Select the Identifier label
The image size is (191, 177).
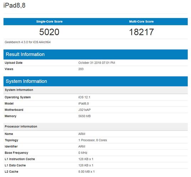click(11, 147)
